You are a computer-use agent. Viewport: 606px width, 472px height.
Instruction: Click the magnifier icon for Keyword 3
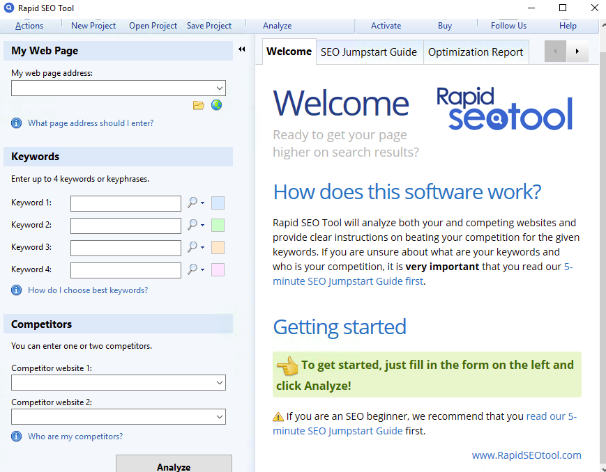(x=192, y=247)
